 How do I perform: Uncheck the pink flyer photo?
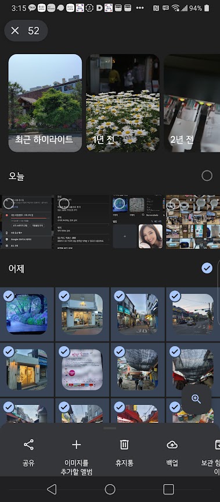(64, 352)
